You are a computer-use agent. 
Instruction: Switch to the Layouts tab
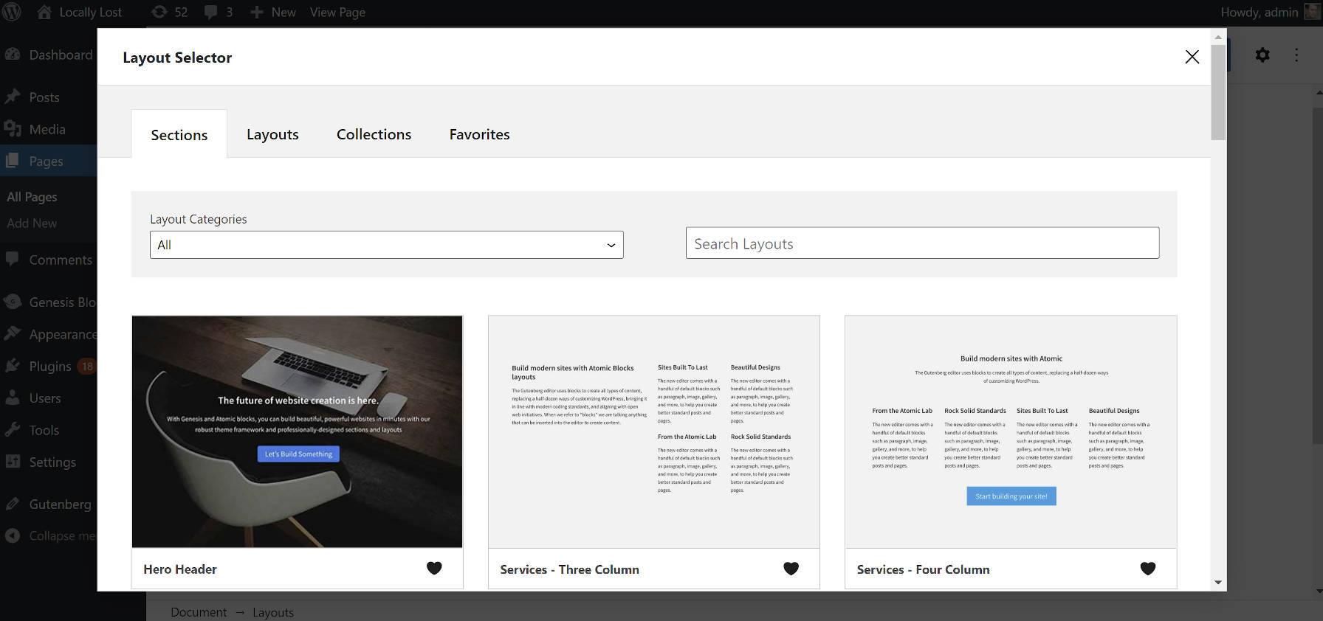pyautogui.click(x=272, y=134)
